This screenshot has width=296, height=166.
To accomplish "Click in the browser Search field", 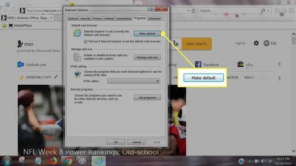I will coord(228,11).
